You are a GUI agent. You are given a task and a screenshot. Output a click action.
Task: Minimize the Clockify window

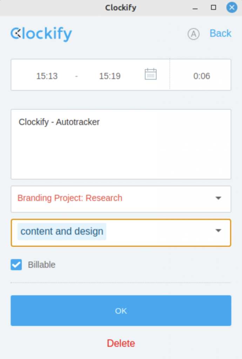(195, 8)
